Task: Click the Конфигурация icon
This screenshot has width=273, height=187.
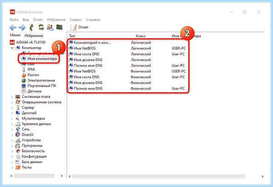Action: coord(18,157)
